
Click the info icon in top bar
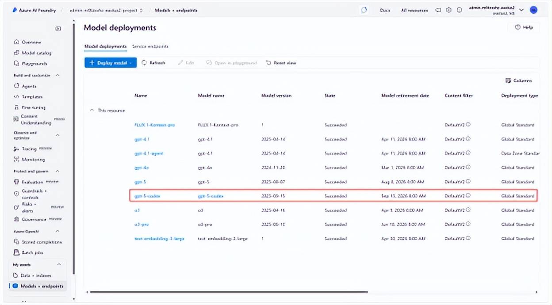coord(460,10)
